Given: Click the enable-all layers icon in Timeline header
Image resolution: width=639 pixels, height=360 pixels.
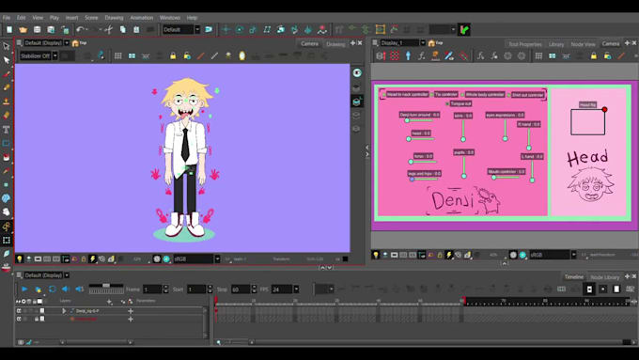Looking at the screenshot, I should click(18, 302).
